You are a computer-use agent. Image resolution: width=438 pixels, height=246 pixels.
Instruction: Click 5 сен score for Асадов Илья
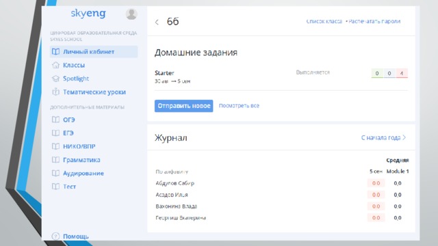pos(376,195)
